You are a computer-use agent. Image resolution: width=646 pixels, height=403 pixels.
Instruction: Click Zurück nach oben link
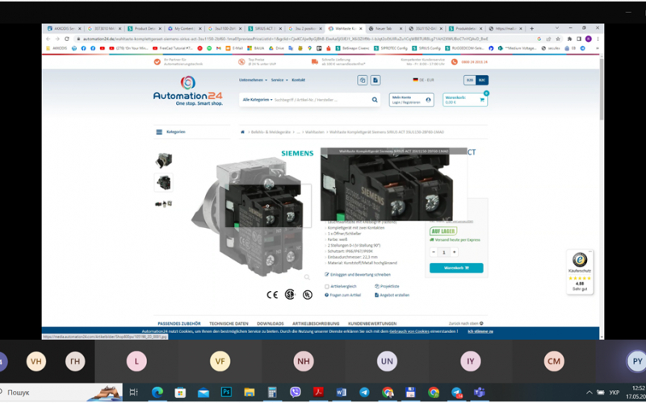[466, 323]
